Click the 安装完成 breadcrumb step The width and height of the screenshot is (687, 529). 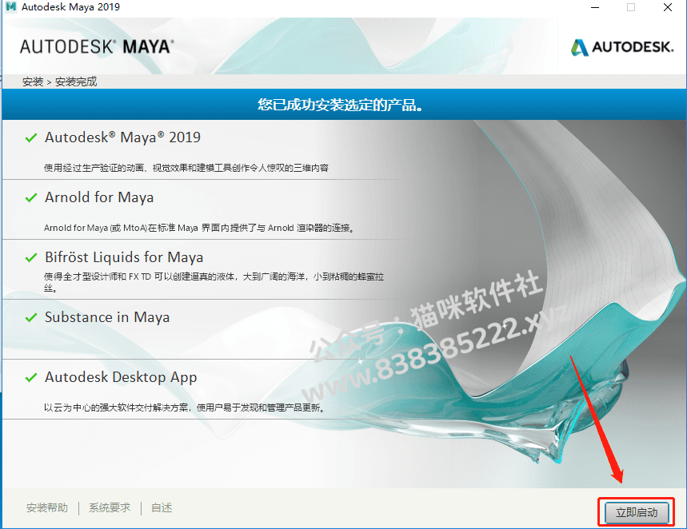(76, 82)
